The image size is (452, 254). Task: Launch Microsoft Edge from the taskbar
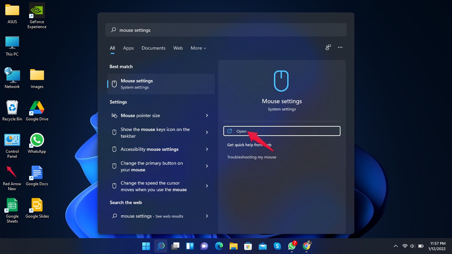[x=219, y=246]
